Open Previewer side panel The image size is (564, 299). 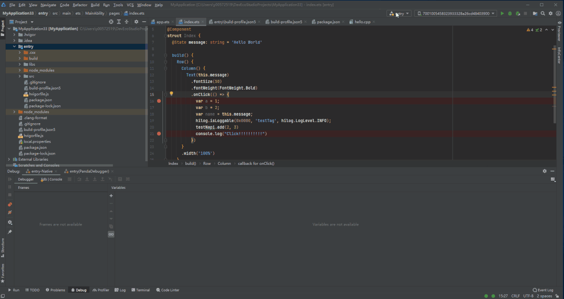pyautogui.click(x=559, y=31)
